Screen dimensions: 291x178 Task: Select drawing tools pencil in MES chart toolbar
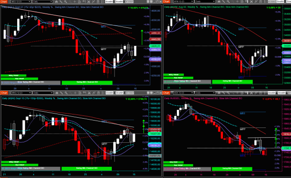[x=61, y=1]
